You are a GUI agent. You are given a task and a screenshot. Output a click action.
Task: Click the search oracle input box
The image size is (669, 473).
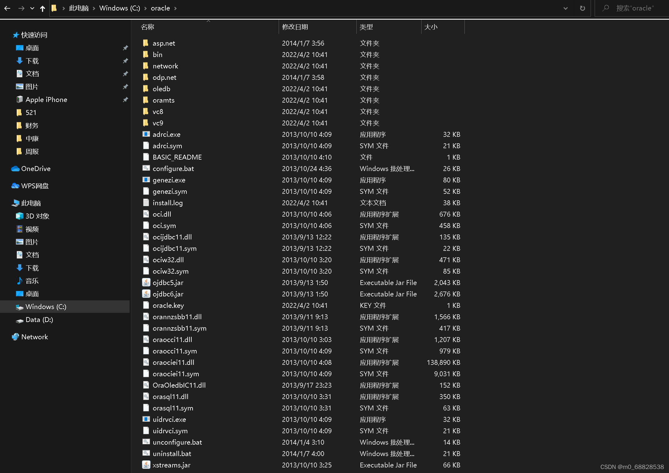point(634,8)
